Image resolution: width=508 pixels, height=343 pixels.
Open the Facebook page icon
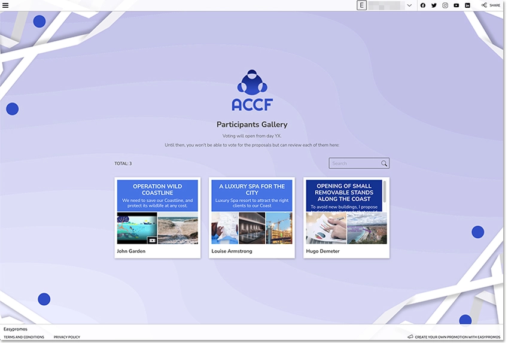click(x=423, y=5)
